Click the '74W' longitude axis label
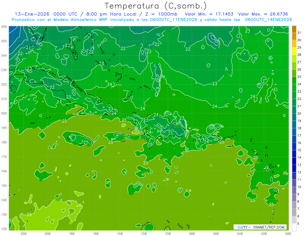This screenshot has width=306, height=237. 120,233
